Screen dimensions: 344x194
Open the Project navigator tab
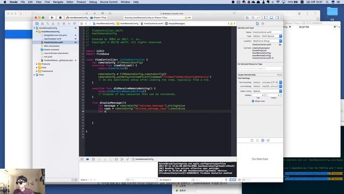37,24
